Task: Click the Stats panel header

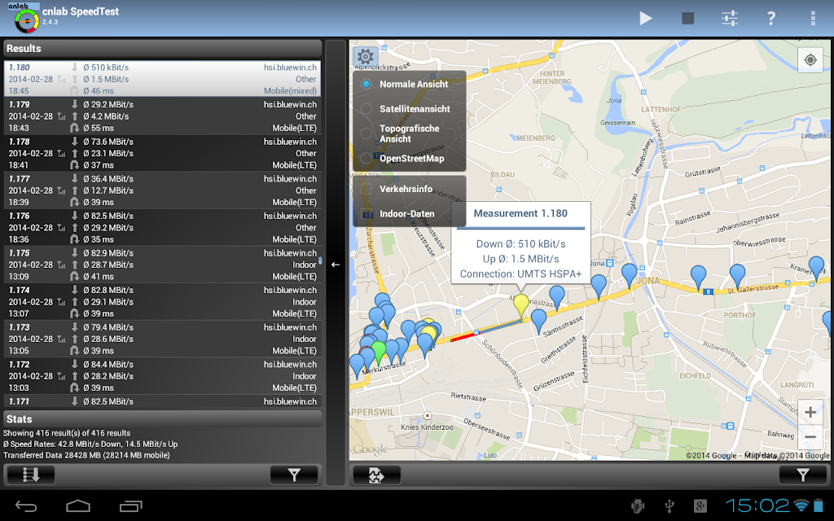Action: (x=162, y=419)
